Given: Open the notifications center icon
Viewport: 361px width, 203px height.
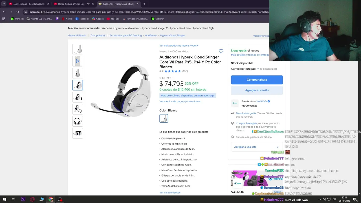Looking at the screenshot, I should pos(355,199).
